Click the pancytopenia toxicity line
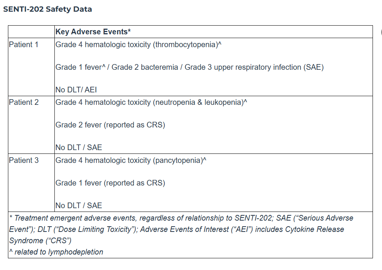Image resolution: width=382 pixels, height=270 pixels. 131,160
